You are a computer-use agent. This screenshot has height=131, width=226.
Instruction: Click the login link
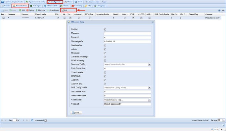point(104,2)
